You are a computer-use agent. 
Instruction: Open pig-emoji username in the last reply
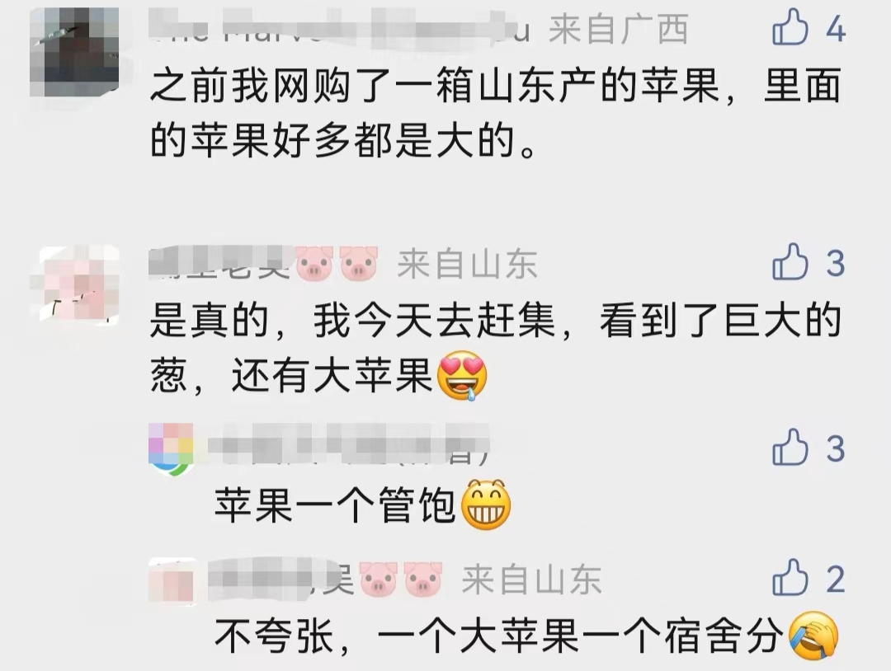click(326, 580)
